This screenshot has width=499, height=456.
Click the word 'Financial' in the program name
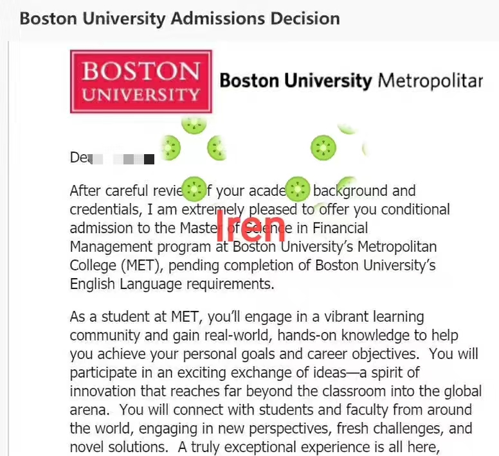(x=340, y=228)
